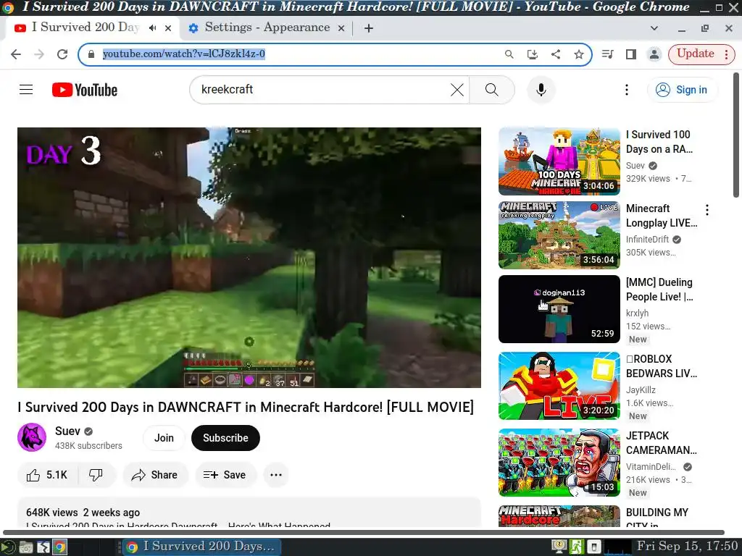This screenshot has height=556, width=742.
Task: Click the horizontal scrollbar at bottom
Action: click(x=364, y=532)
